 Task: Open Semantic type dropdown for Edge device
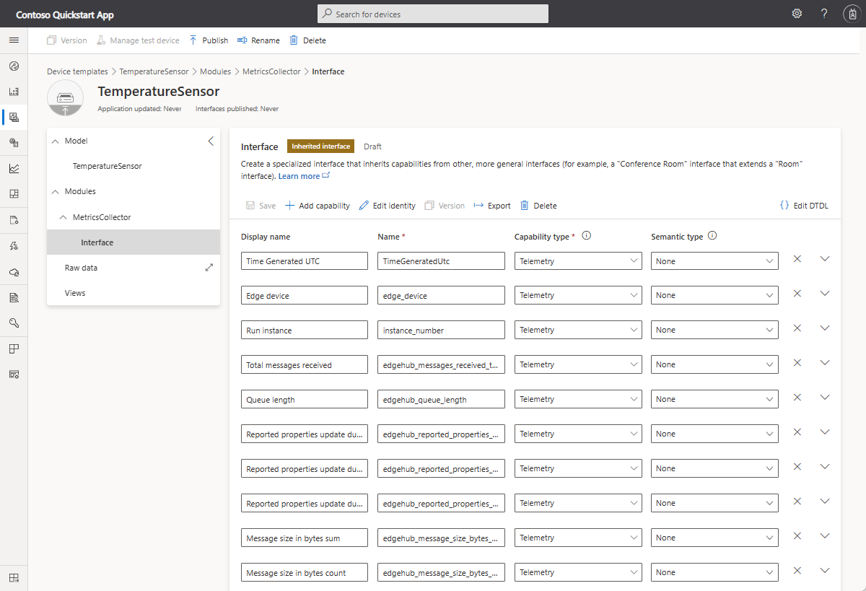(714, 295)
